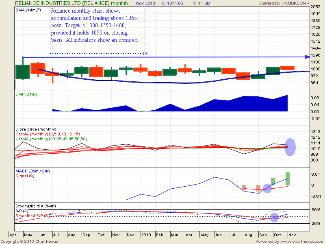Select the MACD (26m,12m) label

32,171
